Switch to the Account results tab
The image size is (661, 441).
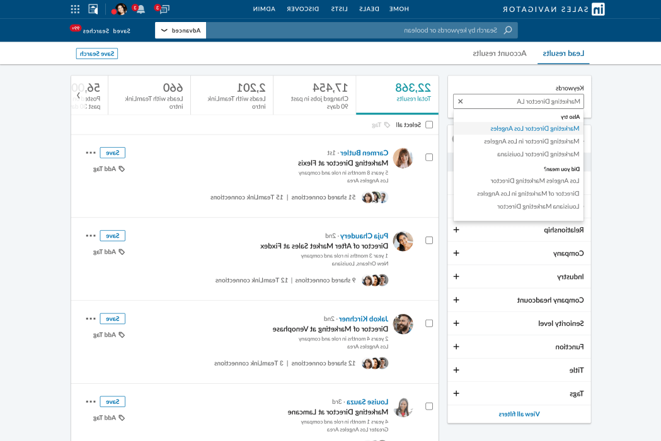[x=500, y=53]
